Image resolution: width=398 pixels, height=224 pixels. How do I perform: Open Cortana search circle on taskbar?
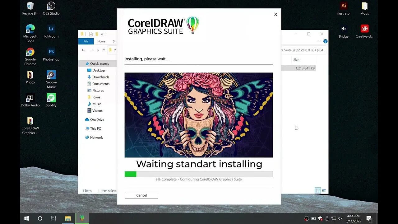(x=40, y=218)
